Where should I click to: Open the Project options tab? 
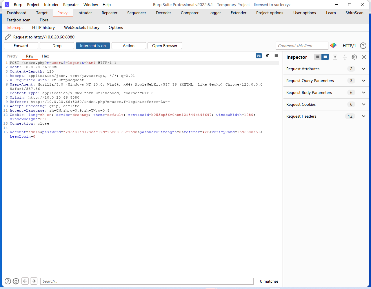(270, 13)
